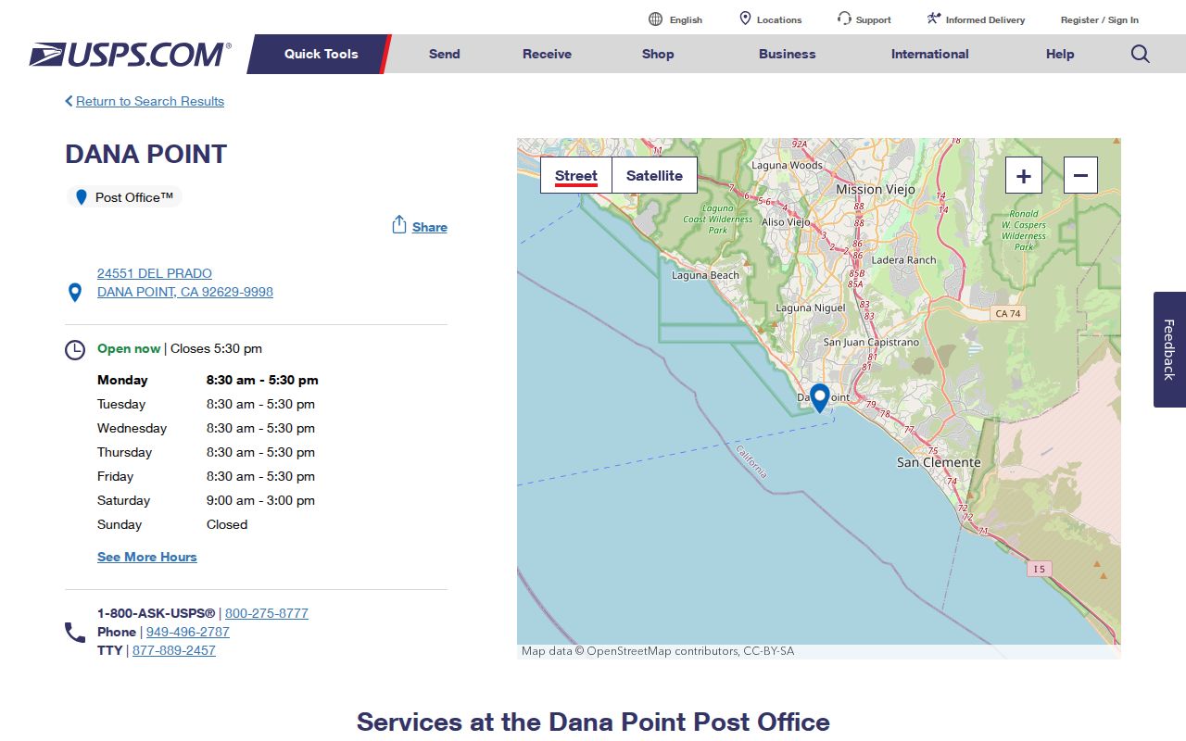The height and width of the screenshot is (741, 1186).
Task: Open the Feedback side tab
Action: point(1169,349)
